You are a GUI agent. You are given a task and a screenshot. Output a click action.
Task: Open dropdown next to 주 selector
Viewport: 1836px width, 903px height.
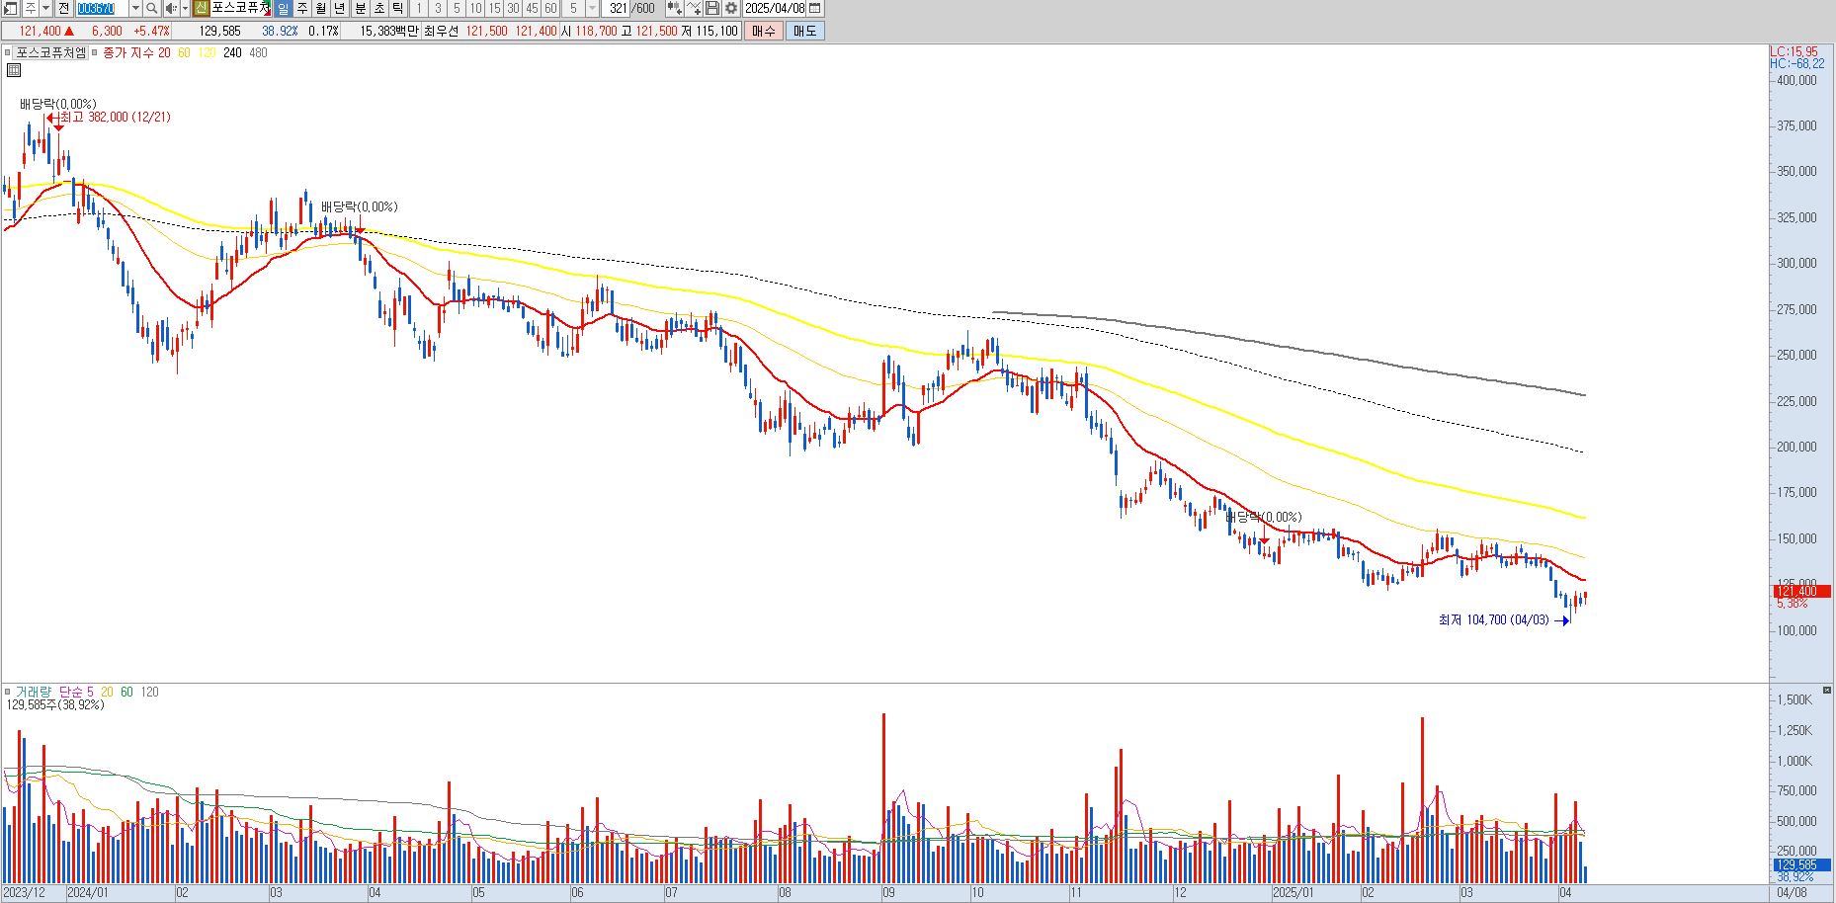pos(45,8)
